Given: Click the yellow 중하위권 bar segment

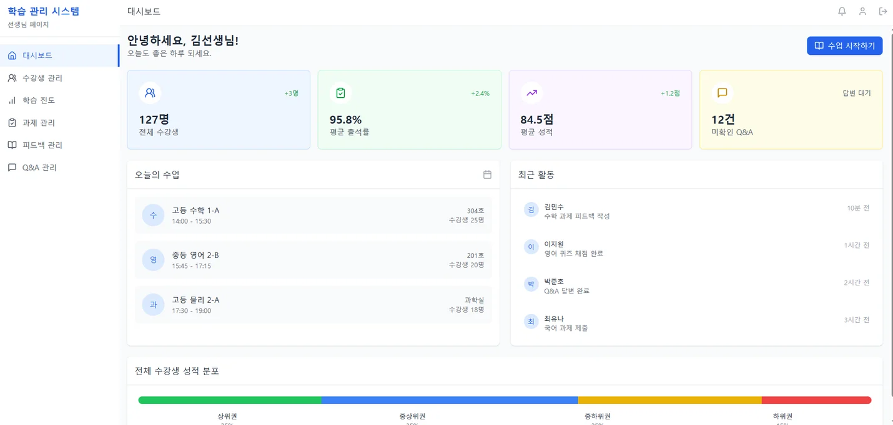Looking at the screenshot, I should (x=670, y=400).
